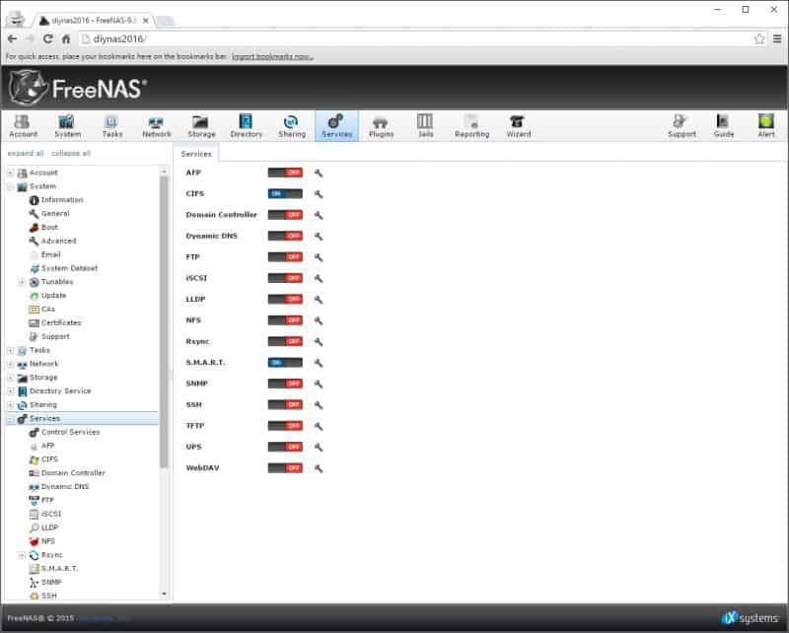Open the Account toolbar icon
Screen dimensions: 789x633
click(23, 126)
